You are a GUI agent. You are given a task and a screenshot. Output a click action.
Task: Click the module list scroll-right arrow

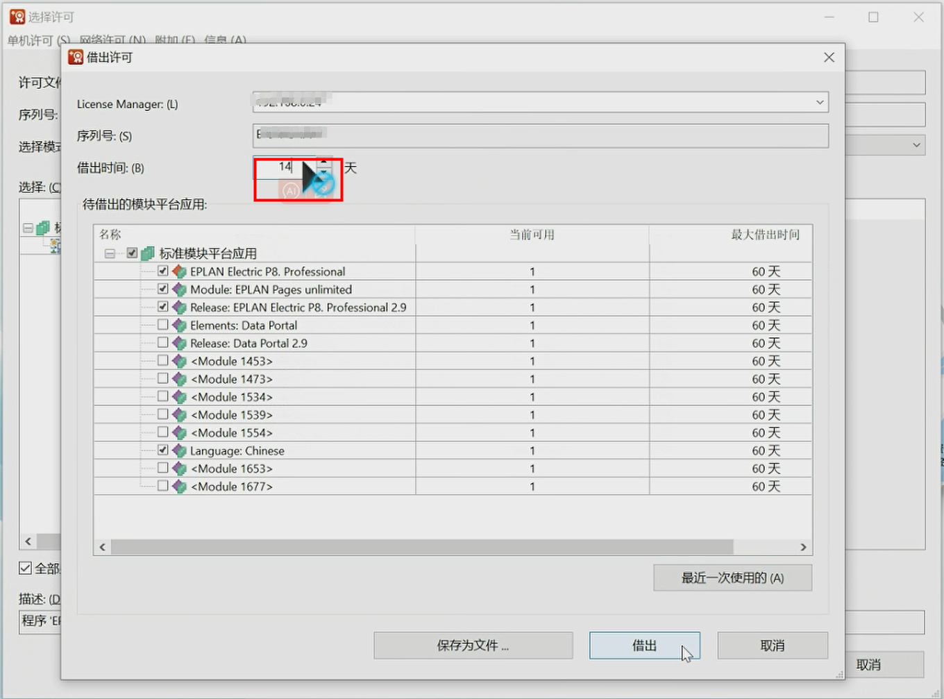[803, 547]
